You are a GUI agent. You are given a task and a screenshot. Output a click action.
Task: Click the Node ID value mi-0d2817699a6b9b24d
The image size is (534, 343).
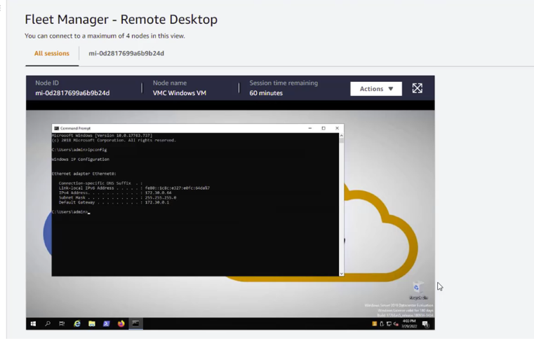click(72, 93)
